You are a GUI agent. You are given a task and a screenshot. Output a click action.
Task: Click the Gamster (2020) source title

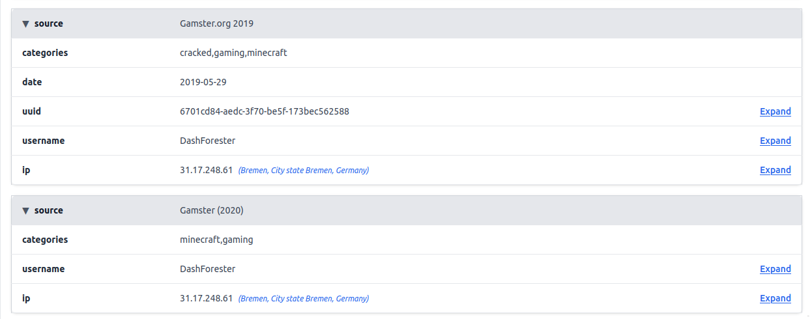(x=211, y=210)
